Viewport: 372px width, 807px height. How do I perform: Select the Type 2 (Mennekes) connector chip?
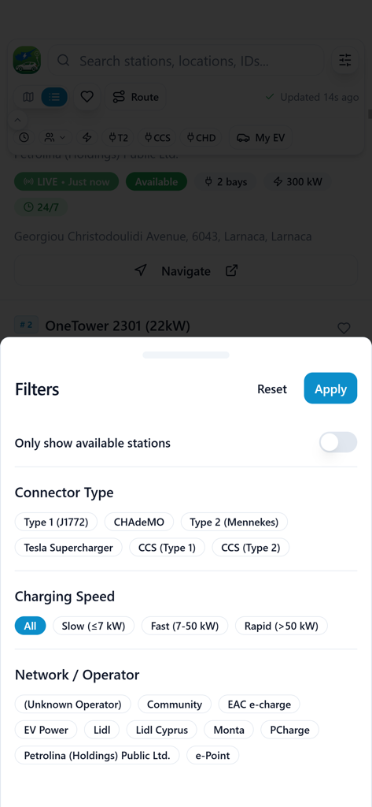pyautogui.click(x=234, y=522)
